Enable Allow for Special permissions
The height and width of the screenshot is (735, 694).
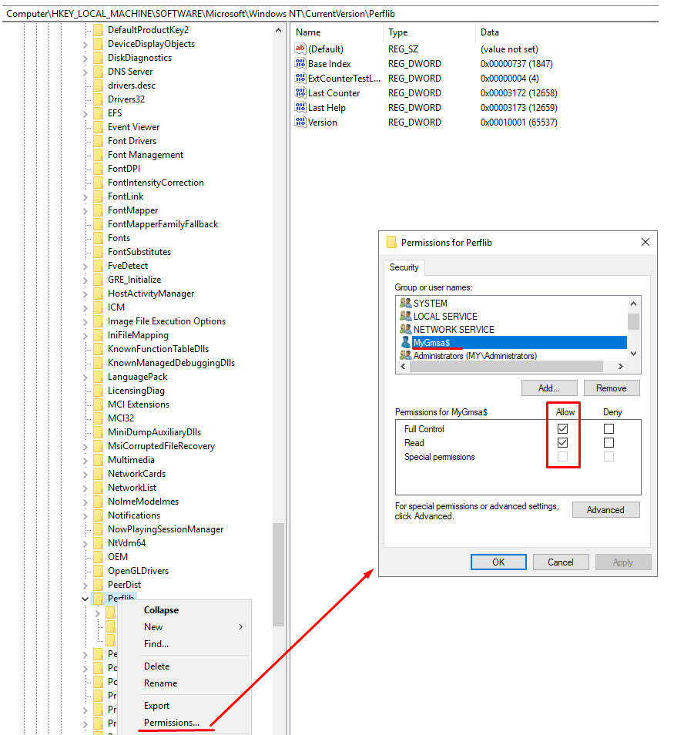click(x=563, y=456)
